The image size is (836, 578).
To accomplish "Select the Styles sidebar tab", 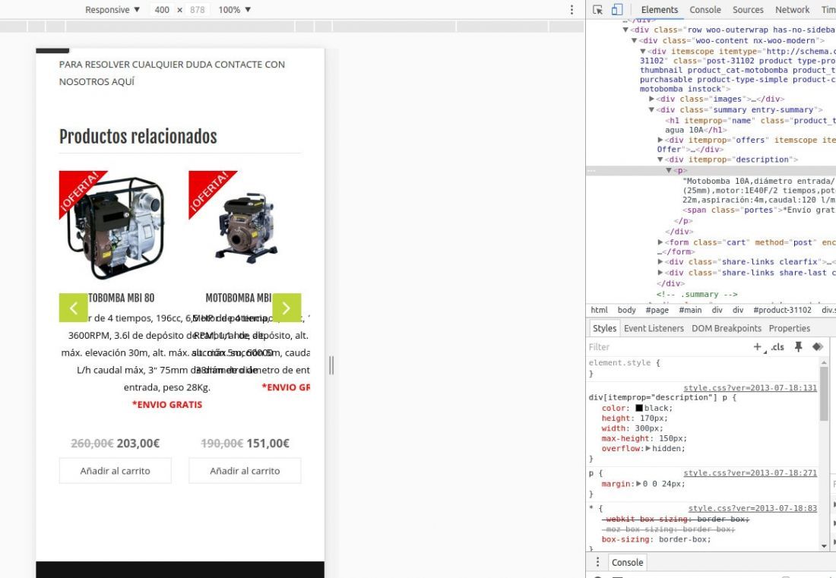I will coord(605,328).
